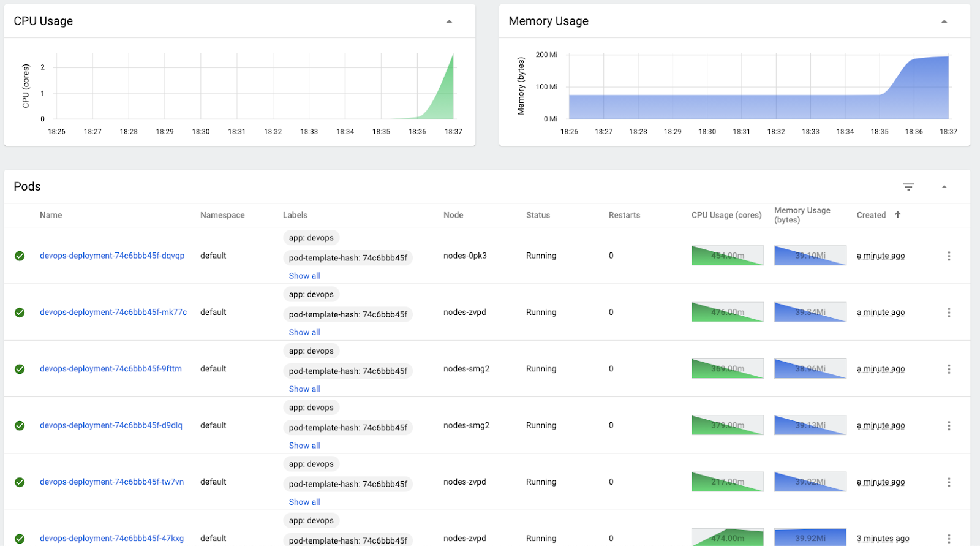This screenshot has width=980, height=546.
Task: Show all labels for the tw7vn pod
Action: 304,502
